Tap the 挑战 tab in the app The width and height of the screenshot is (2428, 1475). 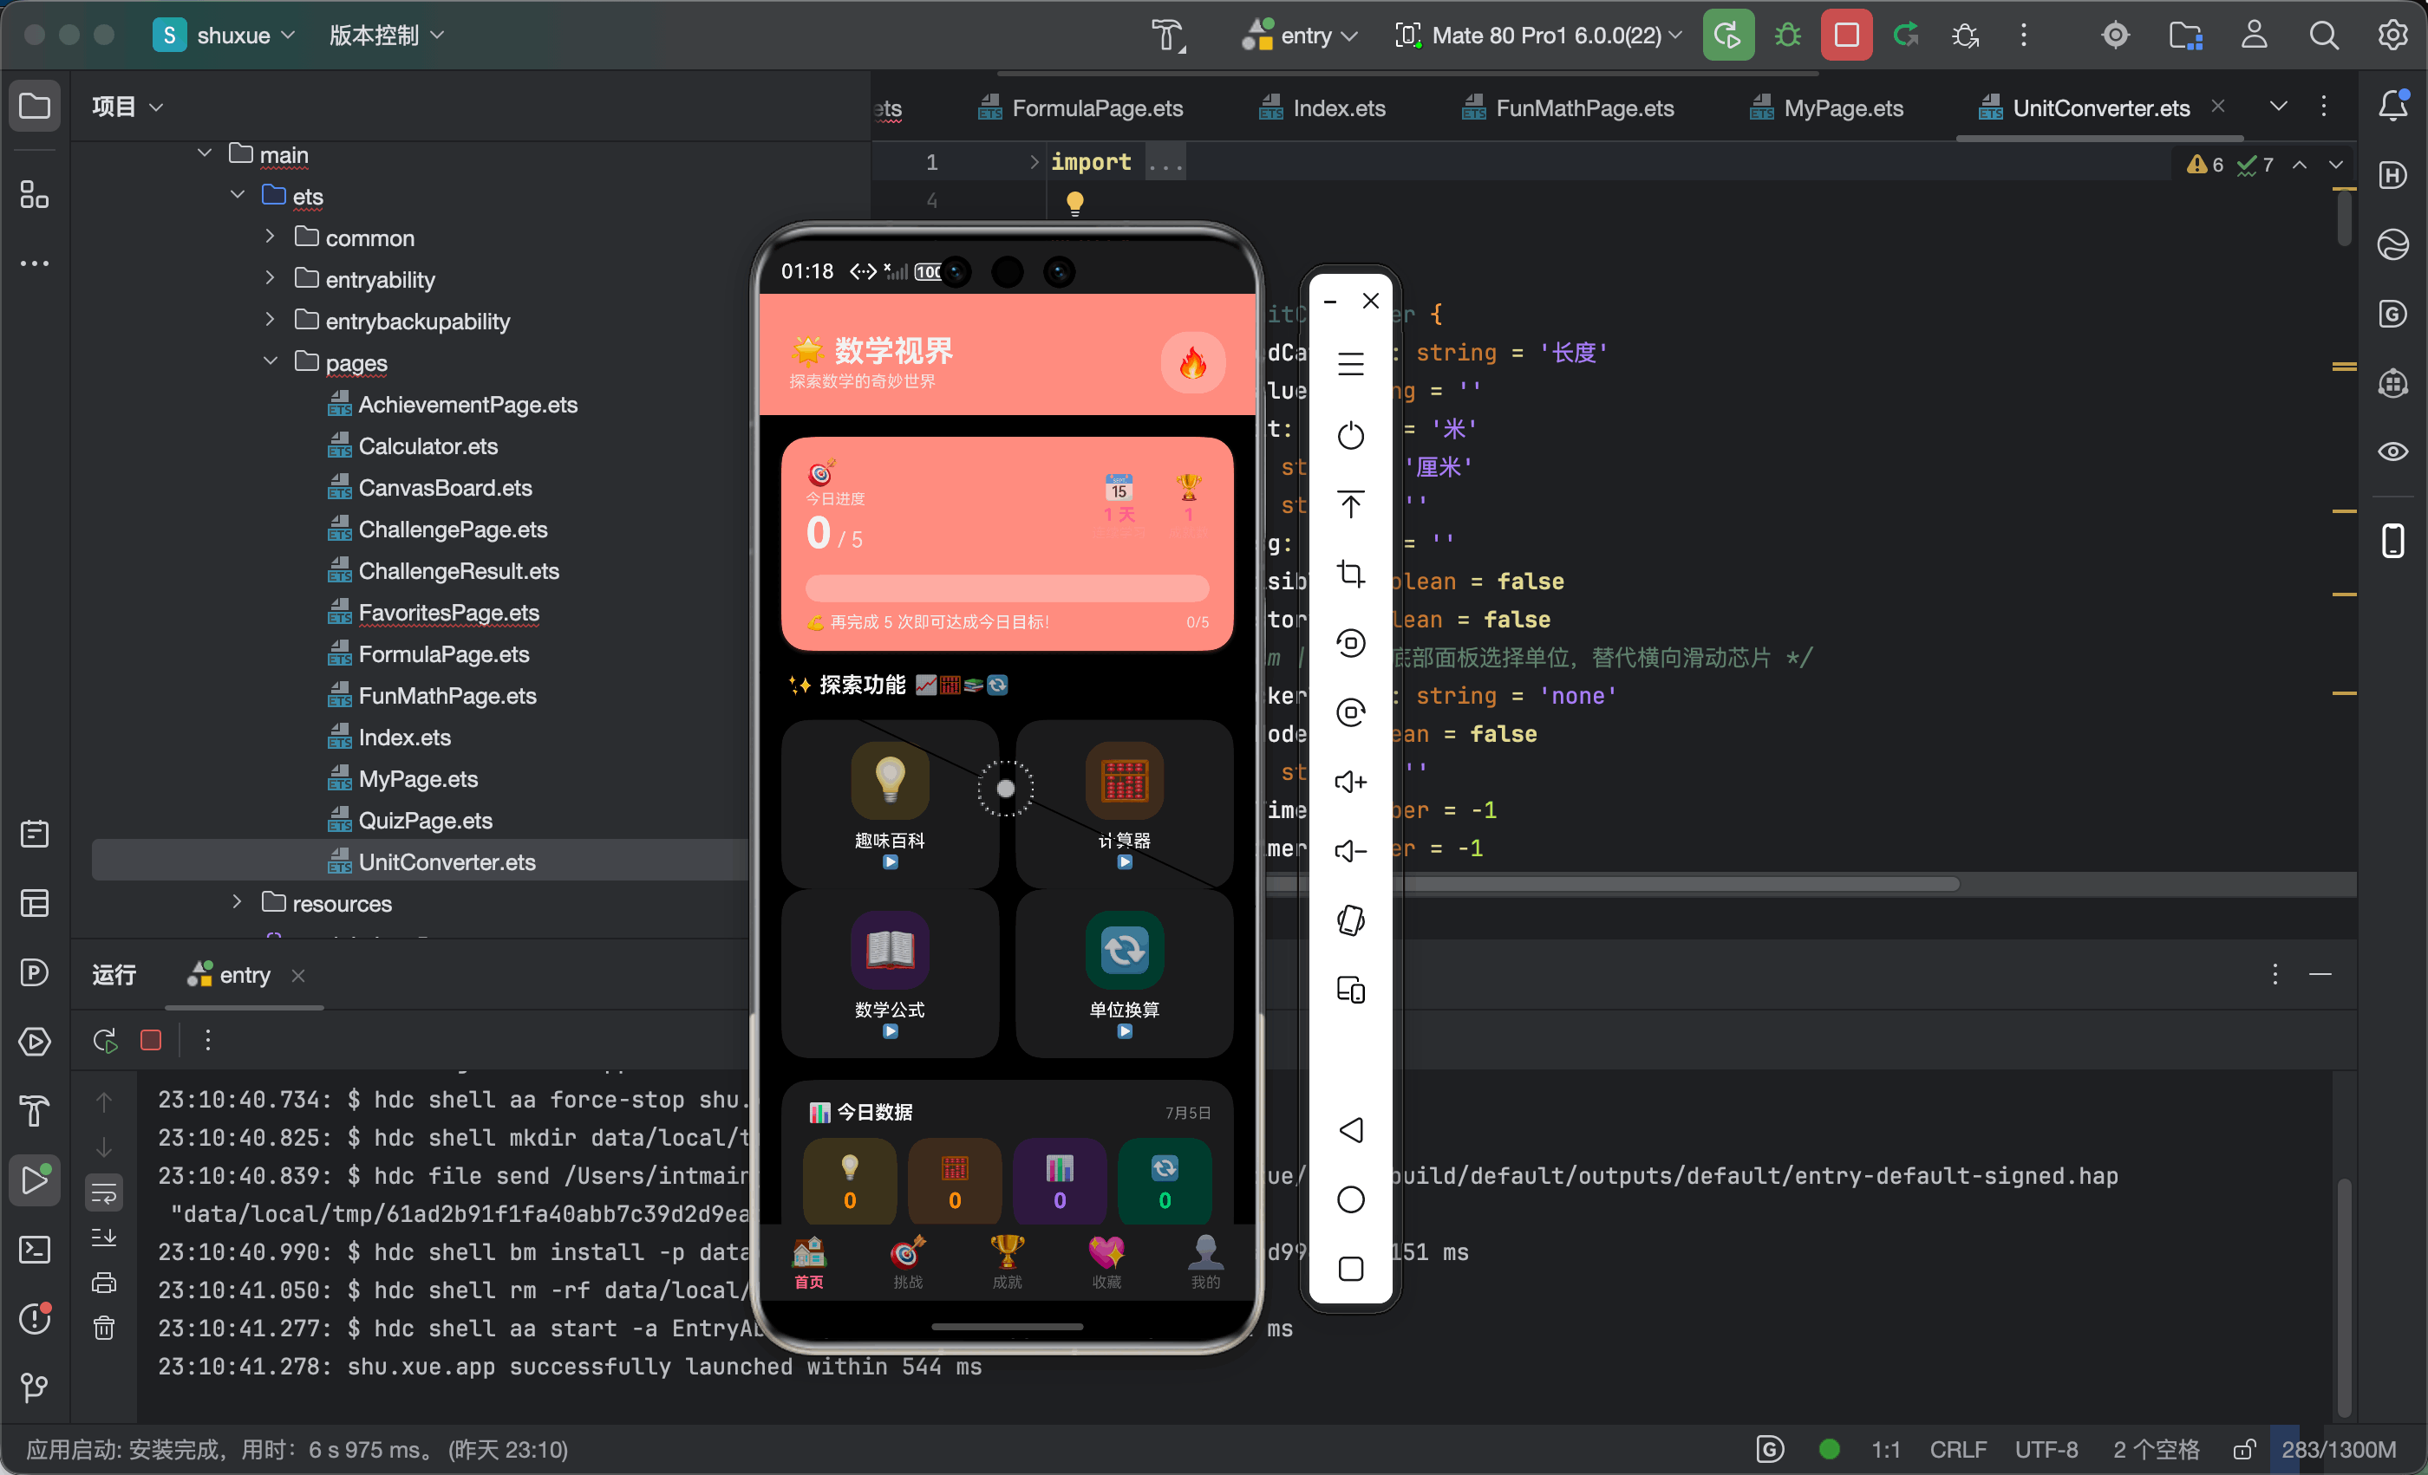click(908, 1263)
